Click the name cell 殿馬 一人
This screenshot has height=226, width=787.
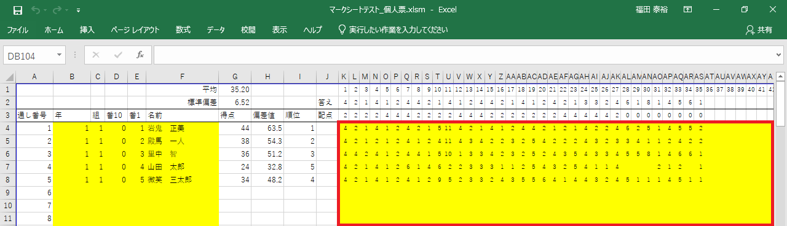(x=182, y=141)
